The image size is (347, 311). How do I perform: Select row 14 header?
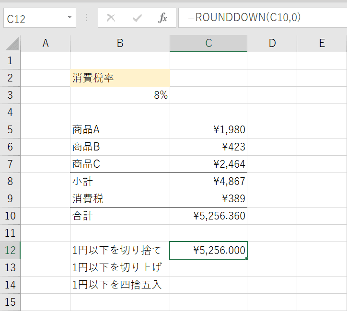pos(10,285)
